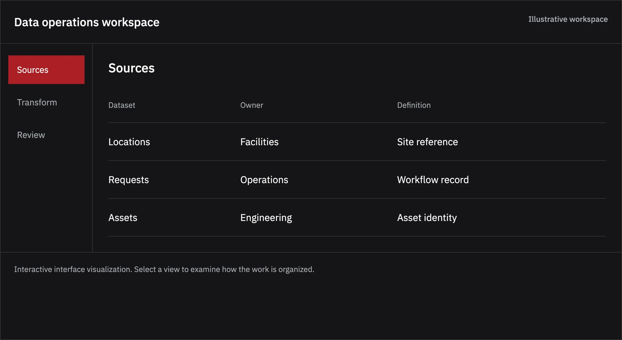Select the Facilities owner cell
The height and width of the screenshot is (340, 622).
click(259, 142)
